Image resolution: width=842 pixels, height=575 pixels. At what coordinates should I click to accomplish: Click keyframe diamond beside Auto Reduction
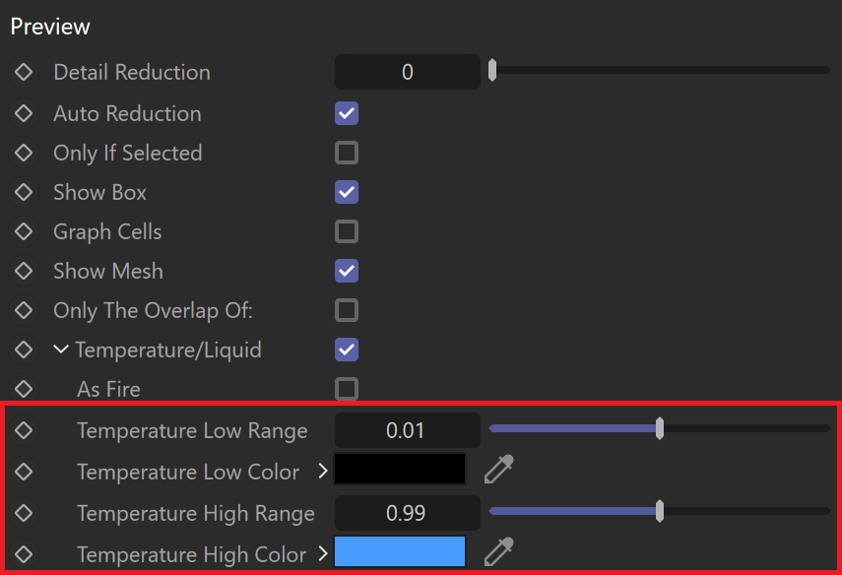[x=24, y=113]
